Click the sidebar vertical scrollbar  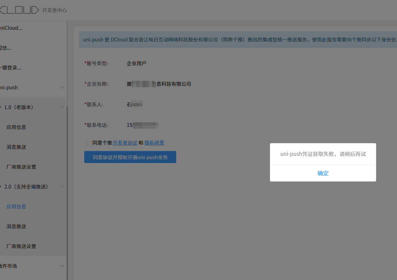tap(67, 177)
